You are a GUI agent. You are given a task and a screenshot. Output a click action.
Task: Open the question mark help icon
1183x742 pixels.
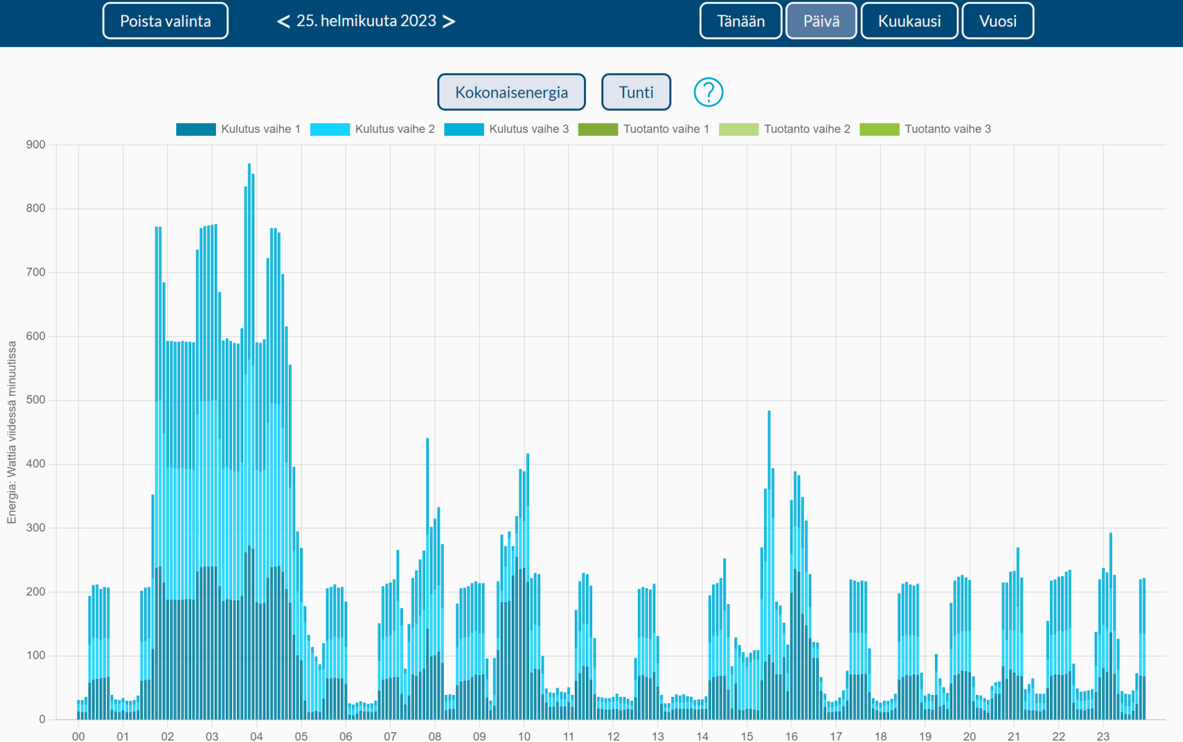708,92
